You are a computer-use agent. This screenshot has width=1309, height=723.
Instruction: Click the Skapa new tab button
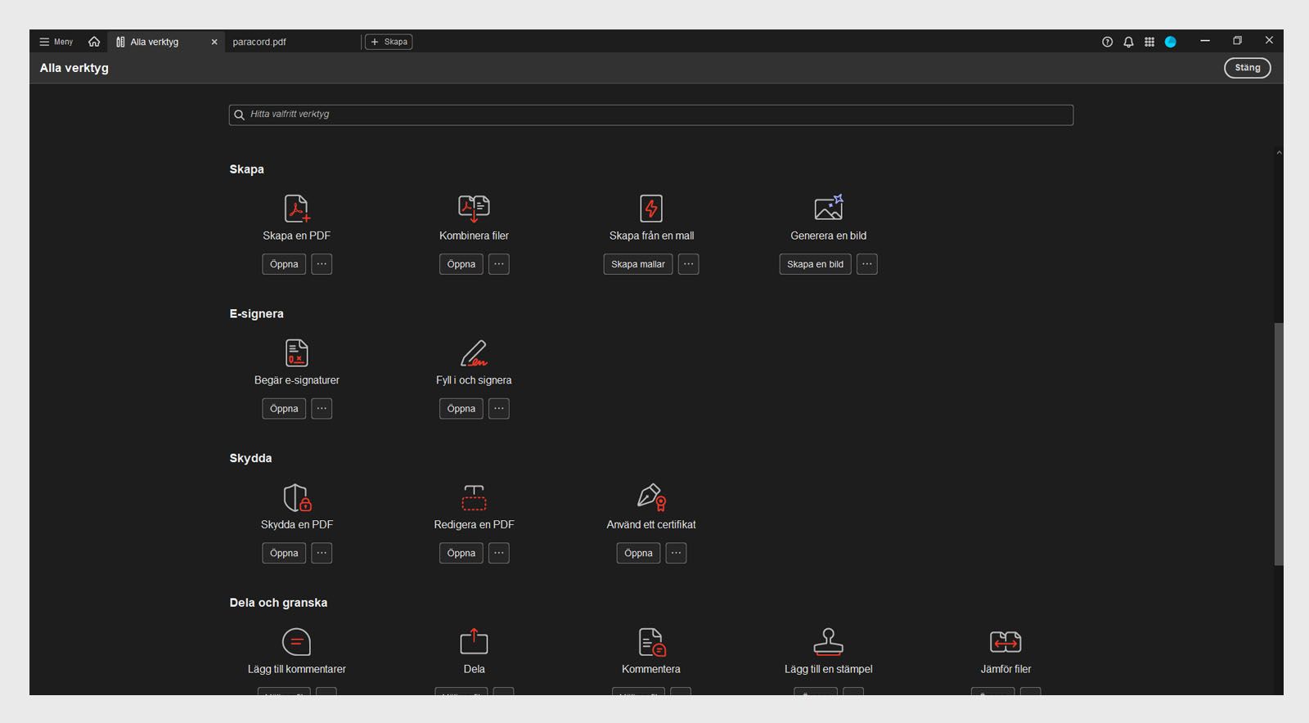click(x=389, y=42)
